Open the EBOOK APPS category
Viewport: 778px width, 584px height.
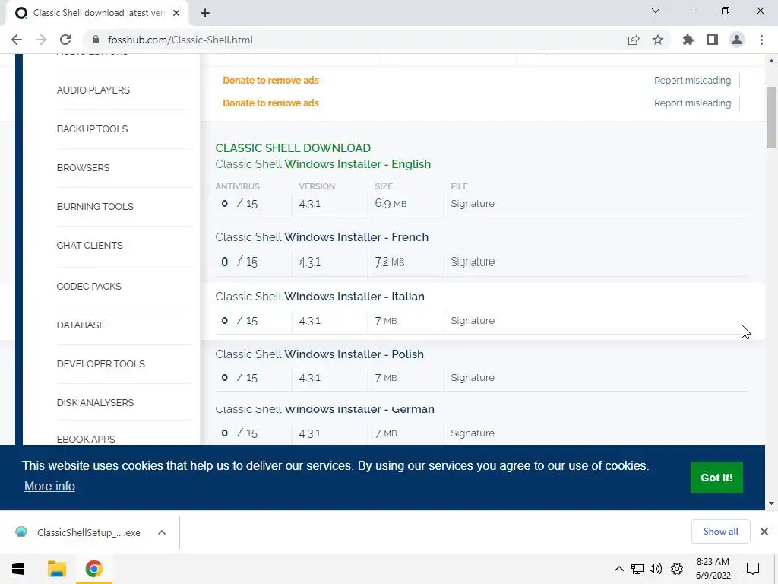point(86,440)
